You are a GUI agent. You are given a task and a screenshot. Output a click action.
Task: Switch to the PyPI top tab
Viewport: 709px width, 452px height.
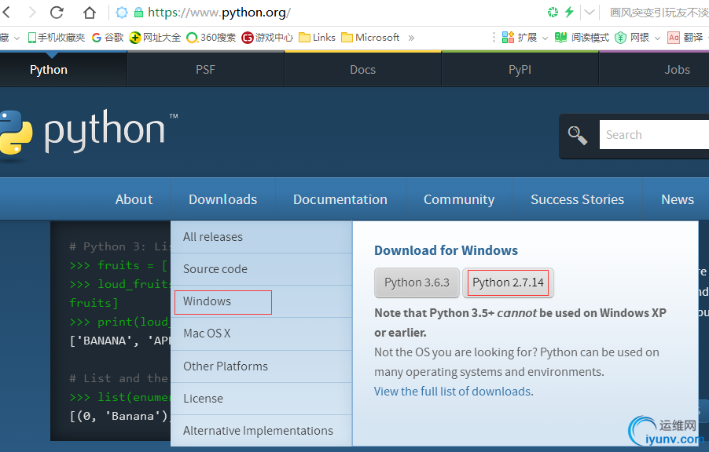[x=520, y=70]
